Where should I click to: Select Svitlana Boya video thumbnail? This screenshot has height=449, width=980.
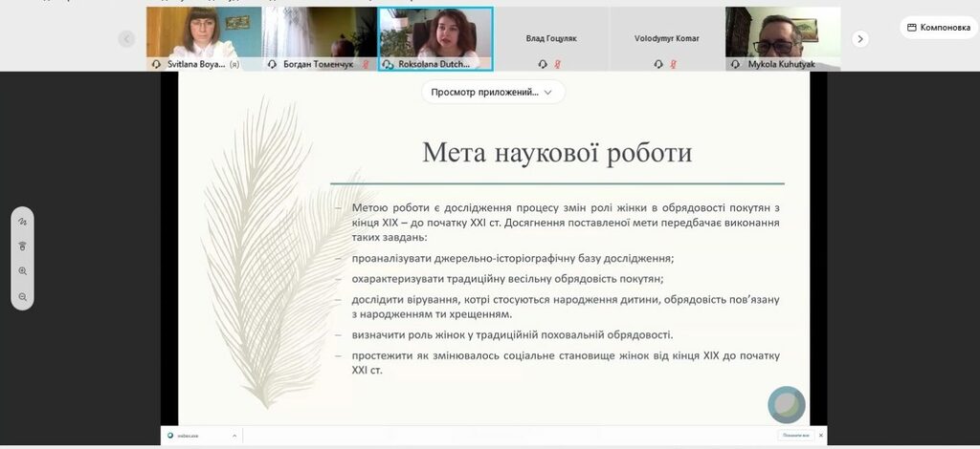[204, 32]
